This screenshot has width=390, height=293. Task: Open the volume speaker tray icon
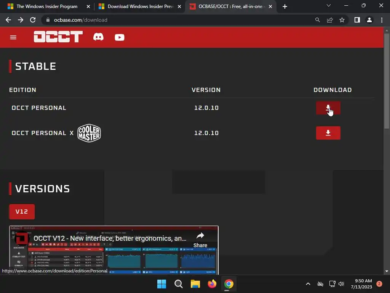(341, 284)
